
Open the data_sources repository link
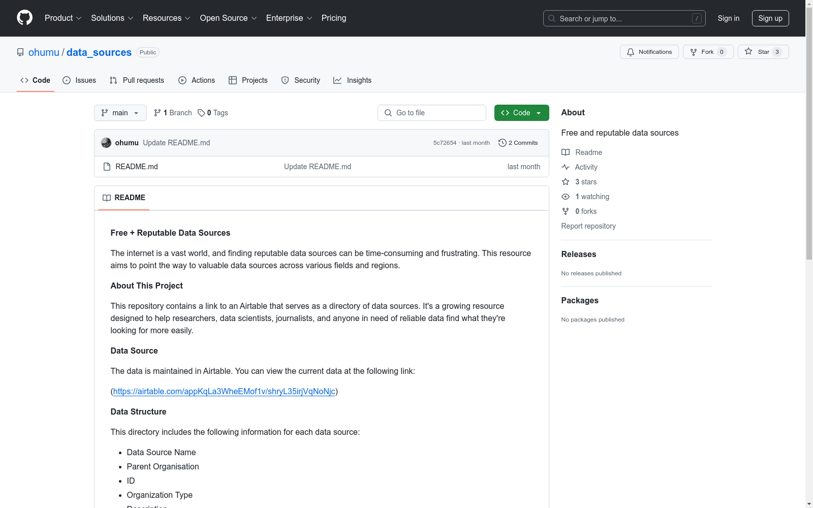[99, 52]
